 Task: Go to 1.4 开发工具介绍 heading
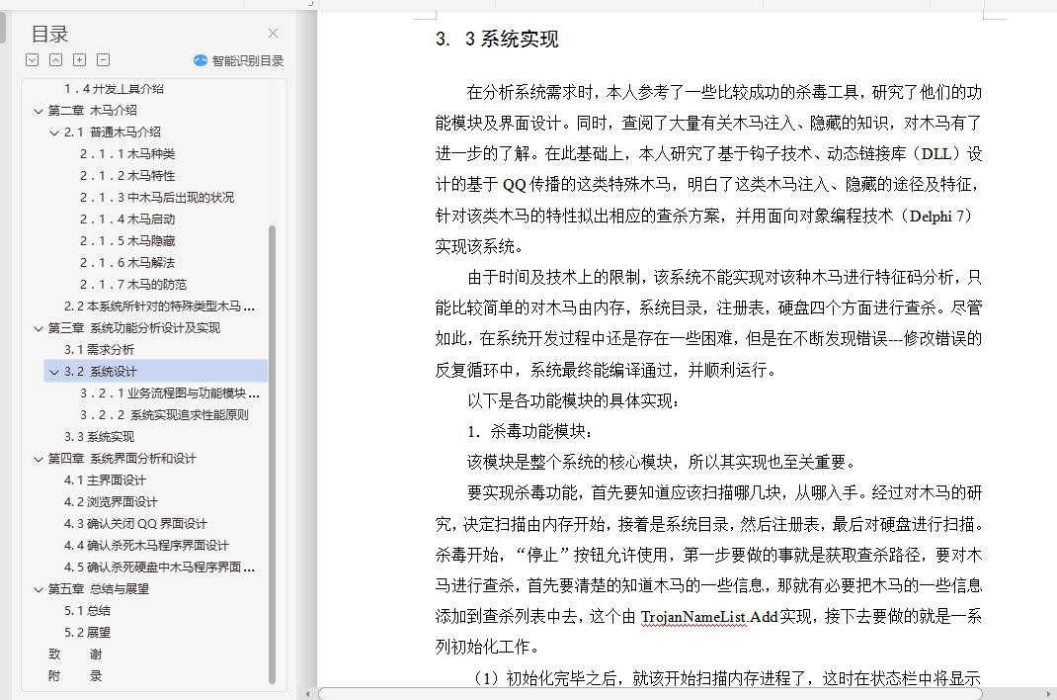(x=114, y=88)
